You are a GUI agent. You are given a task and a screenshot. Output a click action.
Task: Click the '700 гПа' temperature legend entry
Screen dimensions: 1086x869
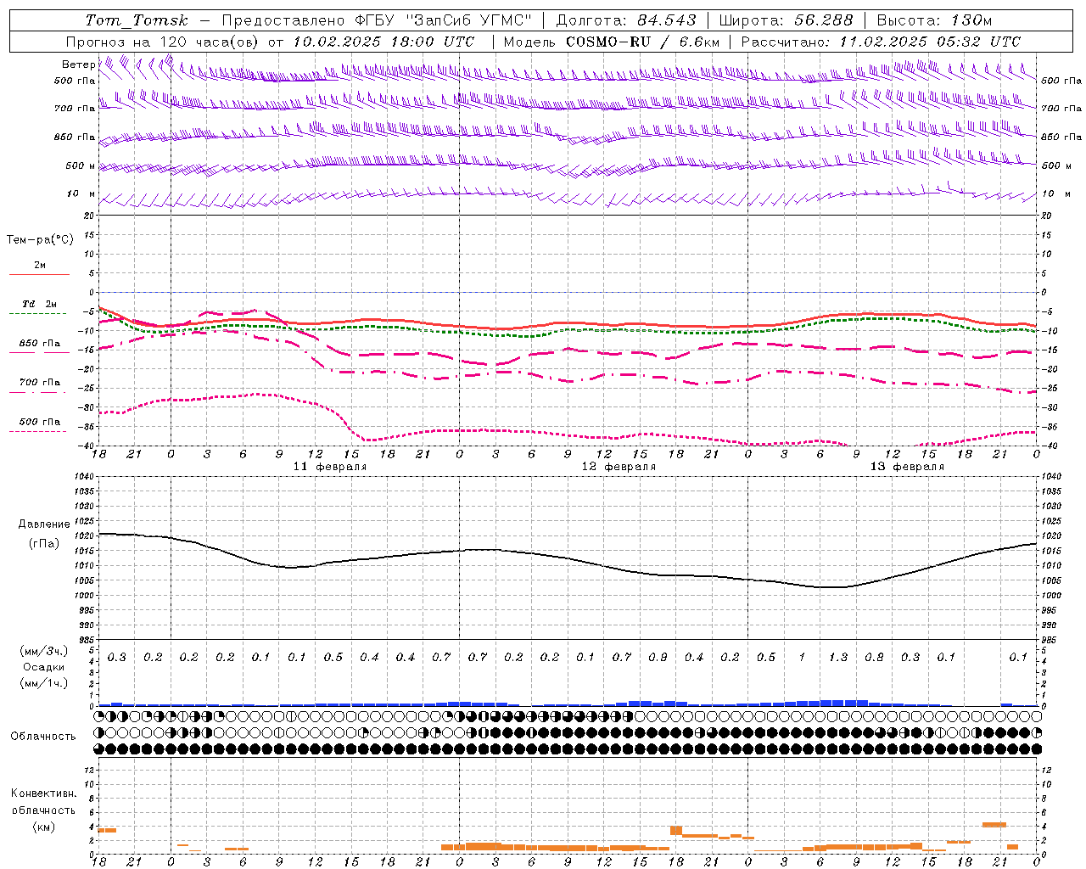tap(39, 383)
